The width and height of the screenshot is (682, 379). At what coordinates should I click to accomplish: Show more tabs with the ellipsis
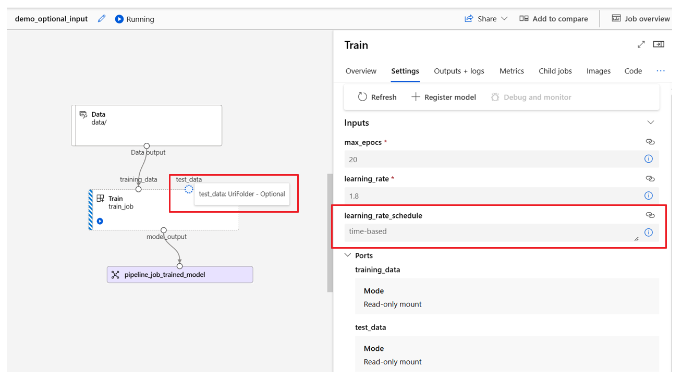[x=661, y=71]
